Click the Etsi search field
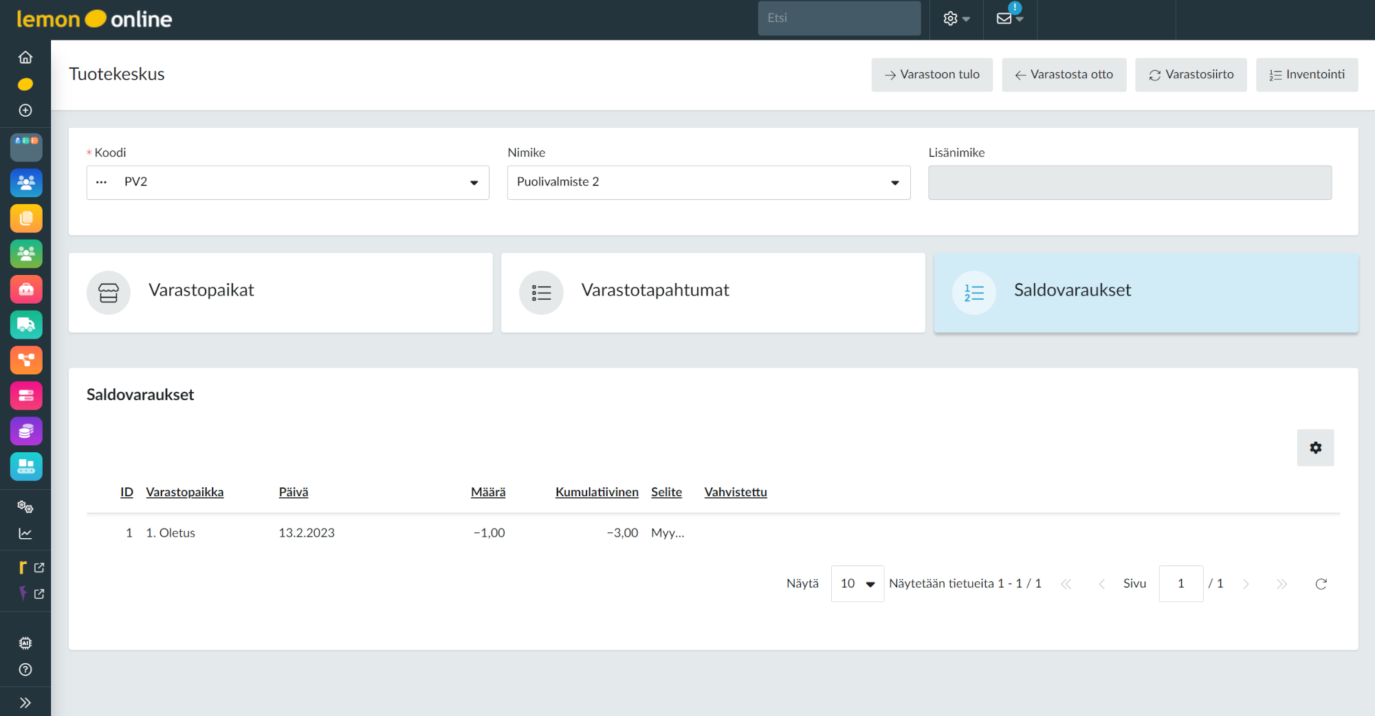This screenshot has width=1375, height=716. pos(839,19)
